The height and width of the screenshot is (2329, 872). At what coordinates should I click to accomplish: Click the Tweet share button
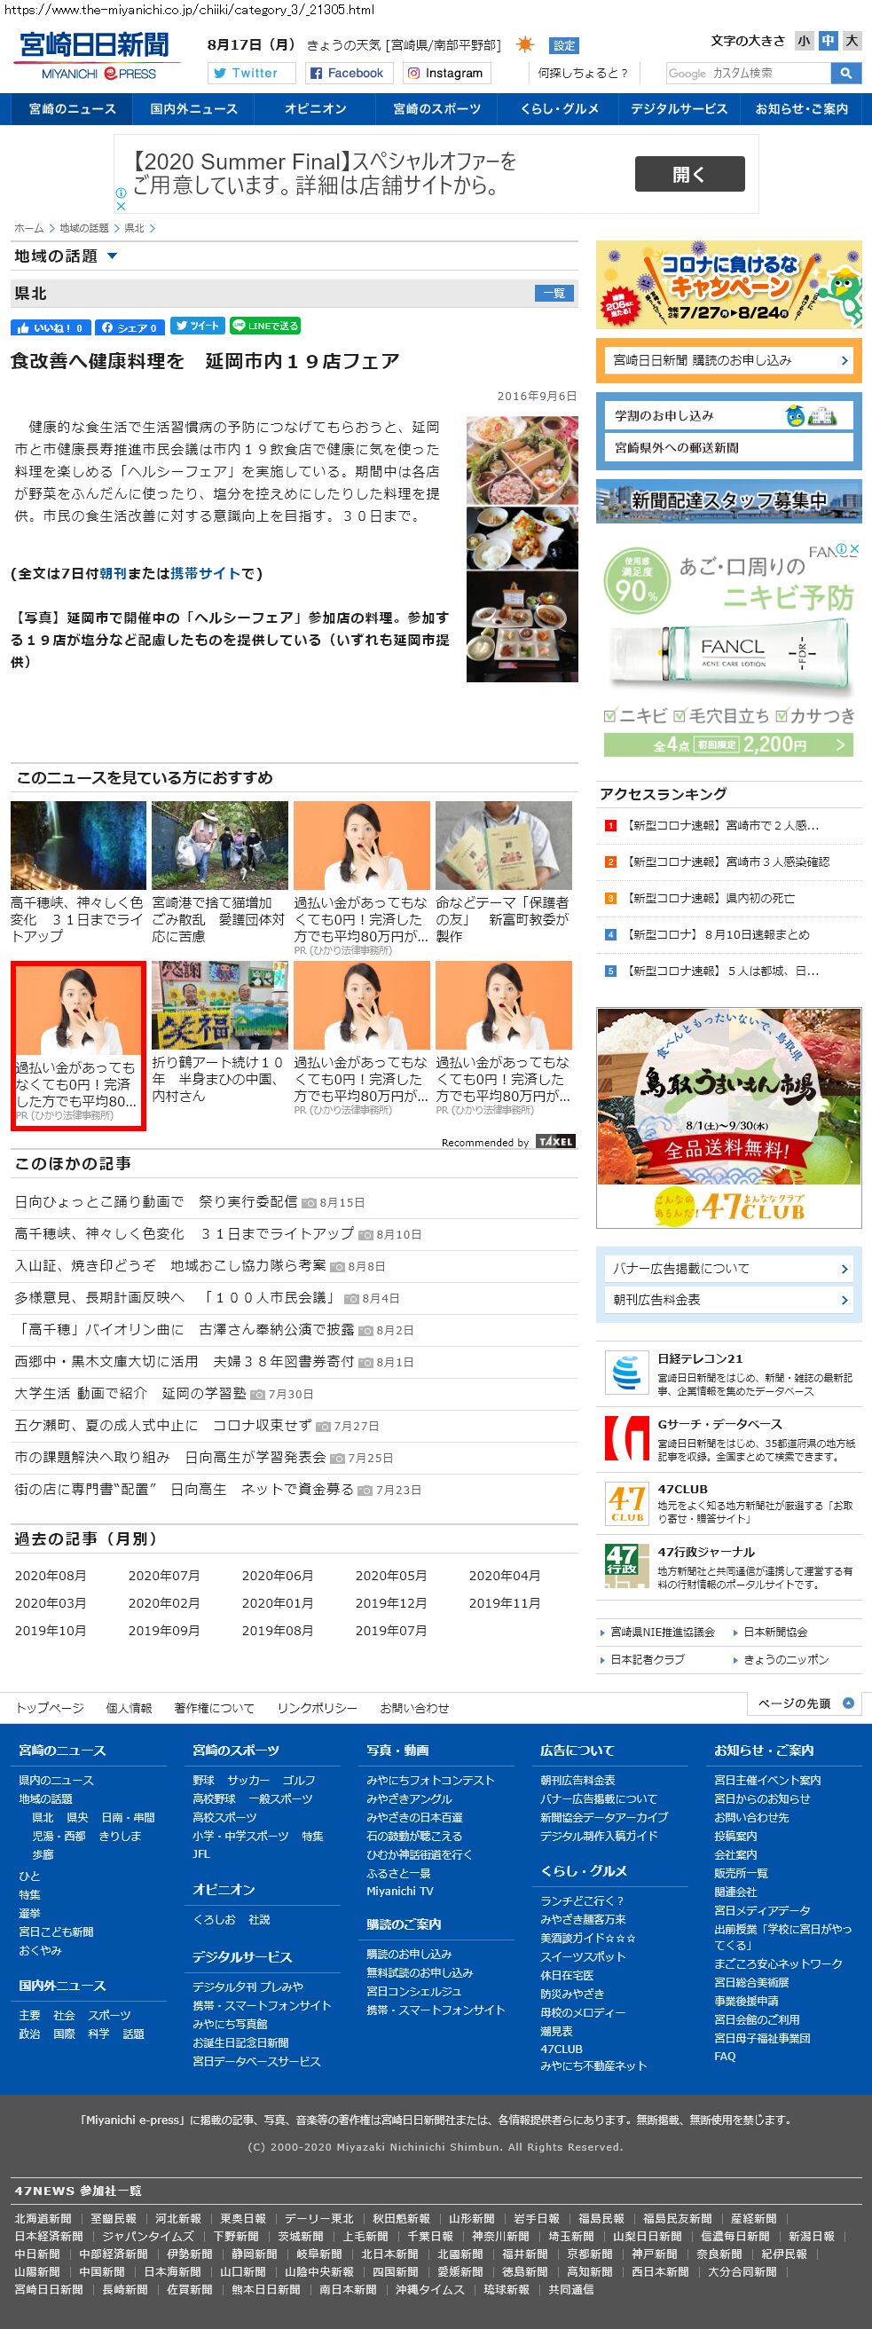click(197, 327)
